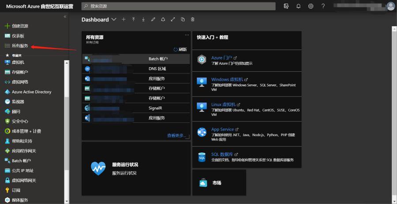397x204 pixels.
Task: Click the clone dashboard icon
Action: coord(183,19)
